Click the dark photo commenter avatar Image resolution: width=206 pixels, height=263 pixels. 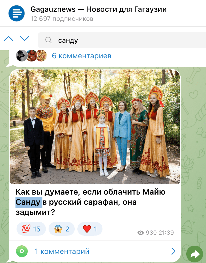pyautogui.click(x=22, y=56)
